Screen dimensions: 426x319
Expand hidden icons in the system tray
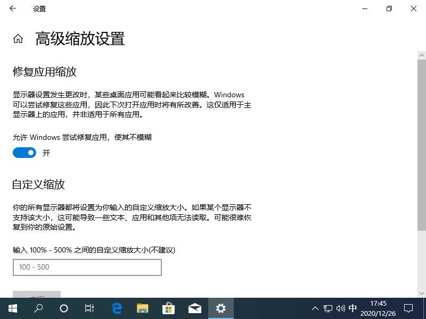click(315, 308)
